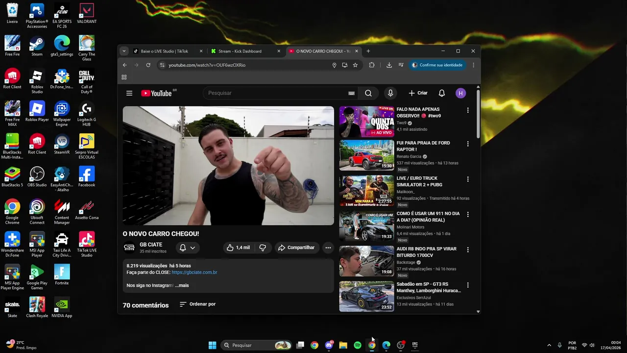Click the main video player
Image resolution: width=627 pixels, height=353 pixels.
(x=228, y=166)
